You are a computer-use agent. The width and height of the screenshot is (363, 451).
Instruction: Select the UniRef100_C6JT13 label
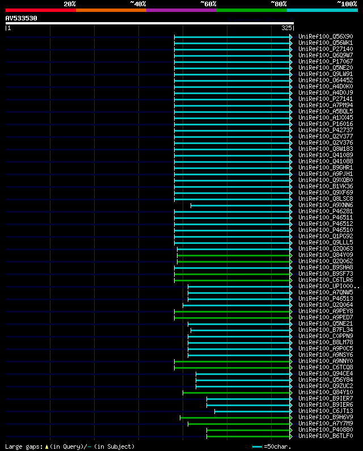pos(326,411)
